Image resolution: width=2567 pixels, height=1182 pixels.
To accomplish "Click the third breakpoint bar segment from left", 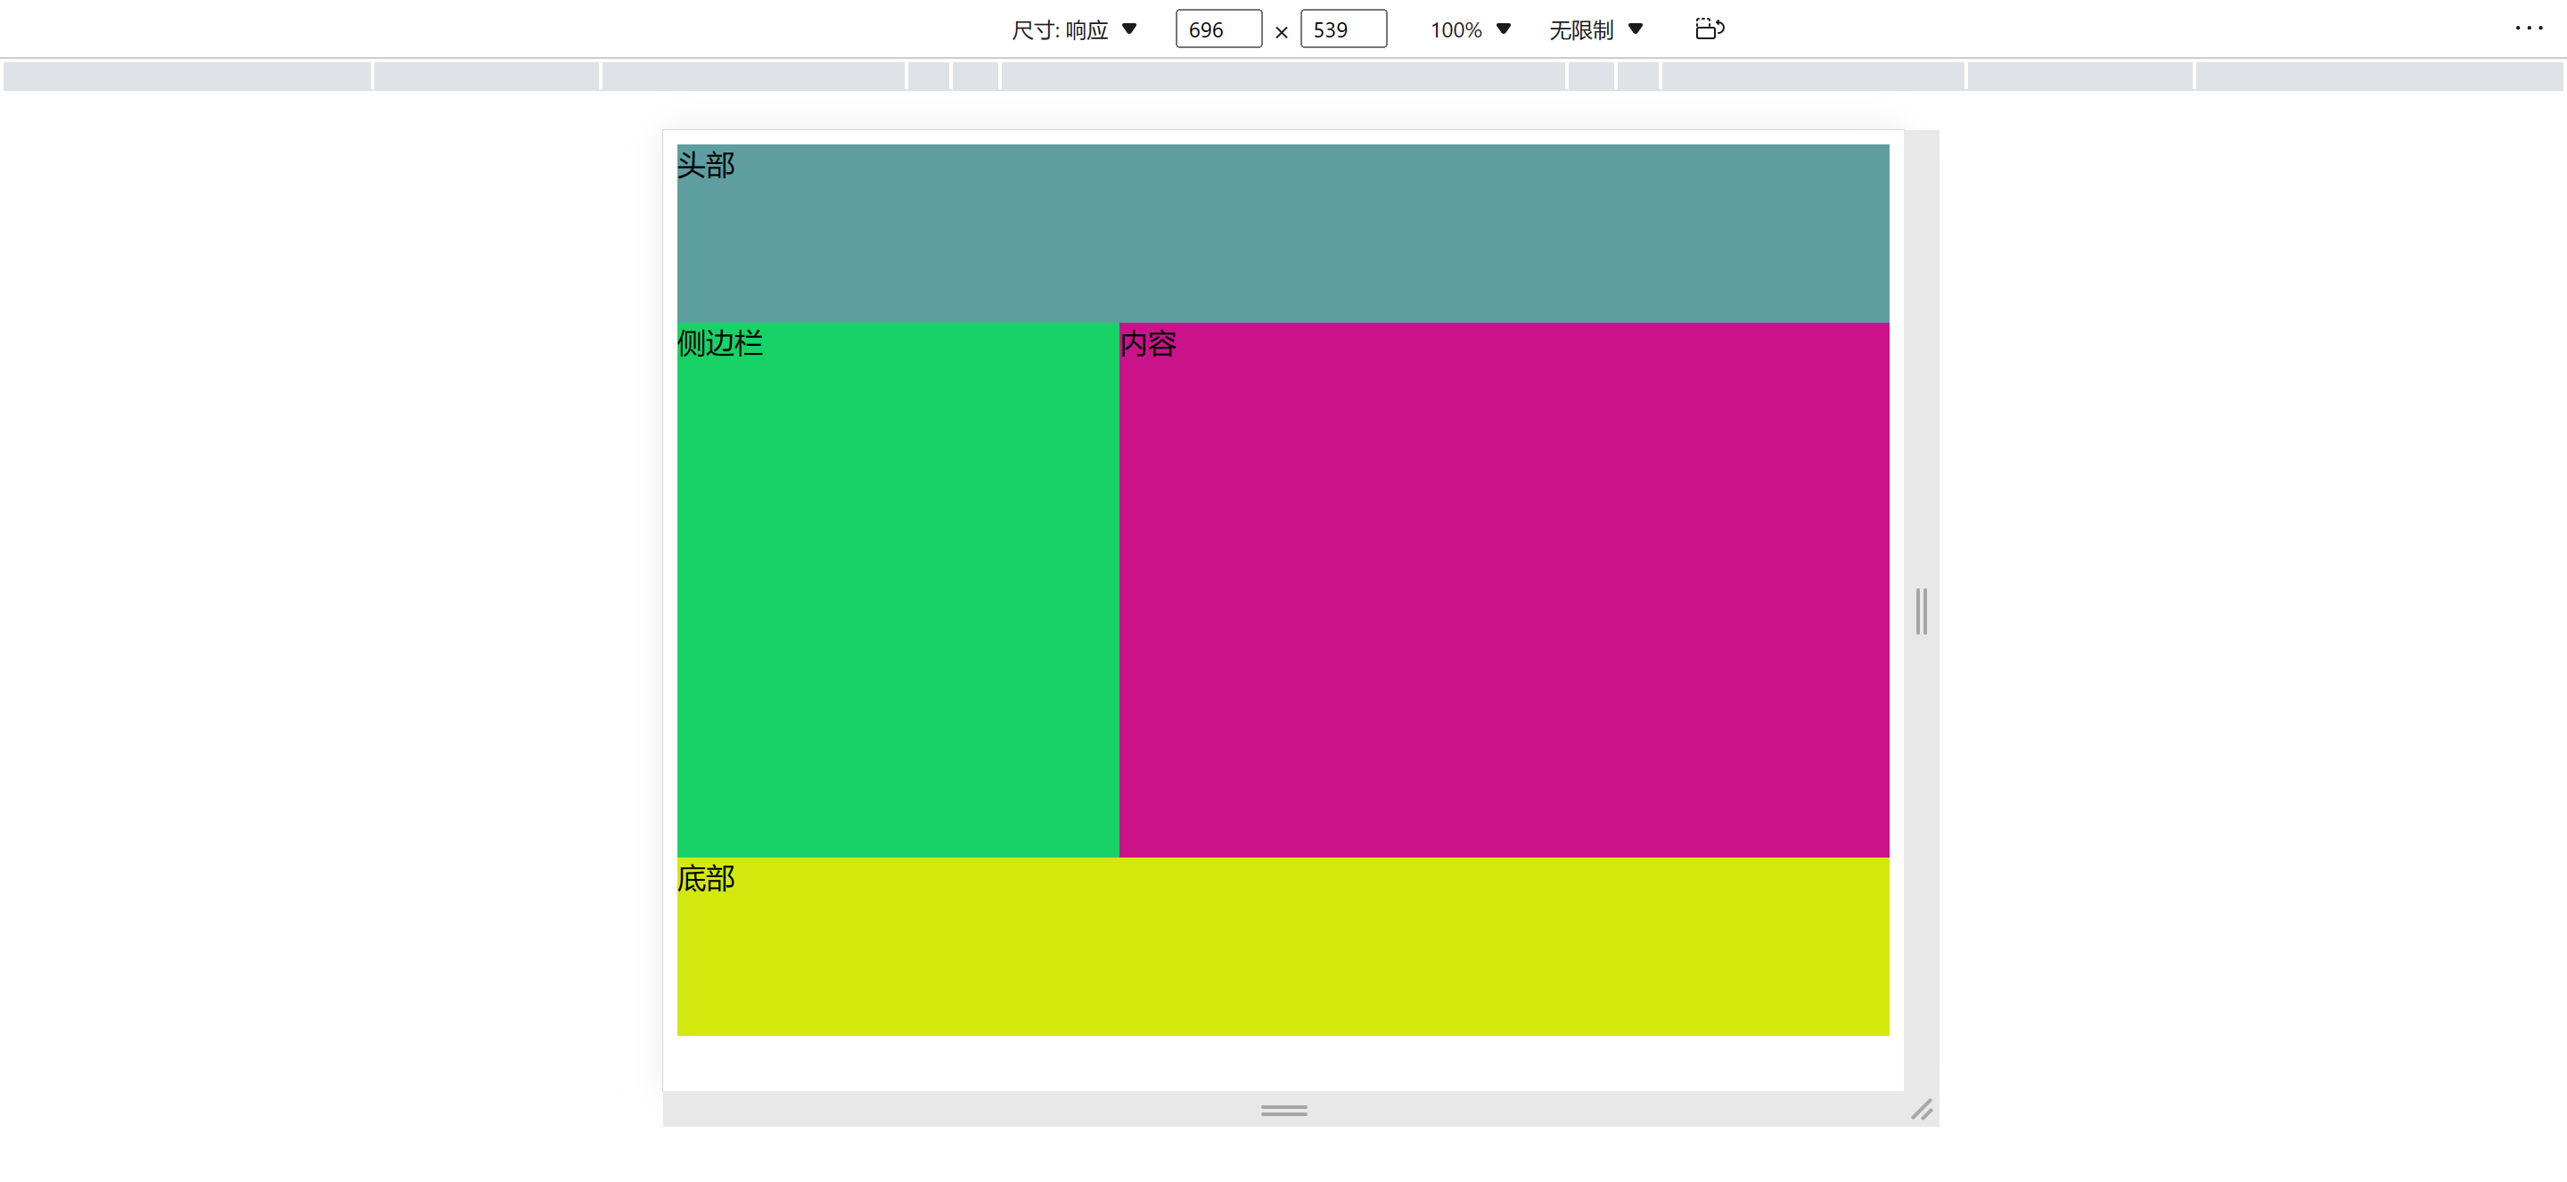I will click(753, 76).
